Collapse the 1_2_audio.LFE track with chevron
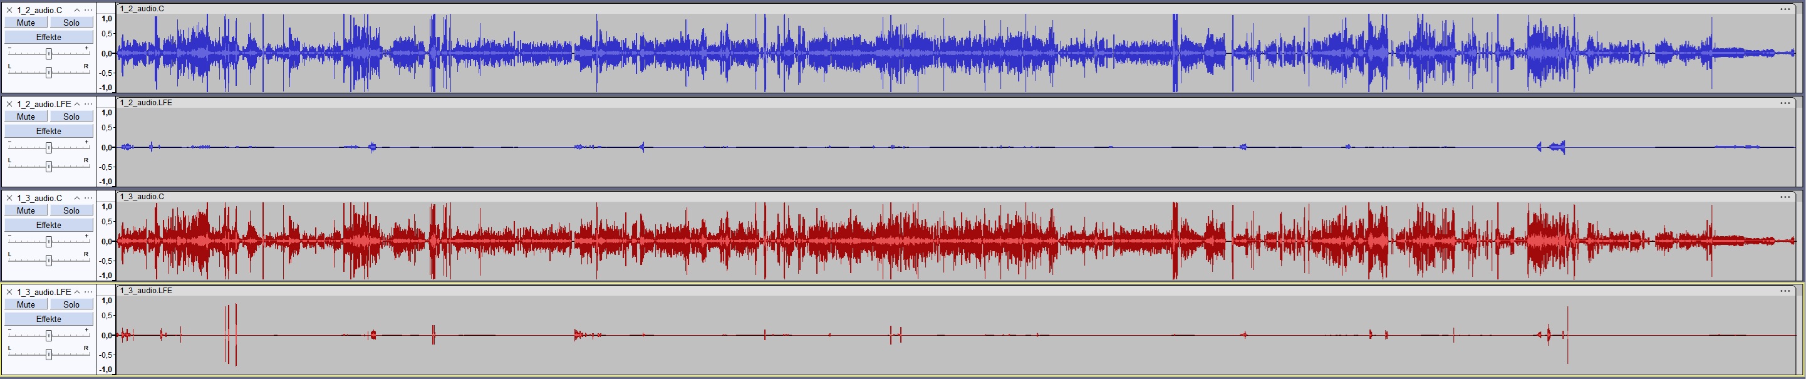 77,104
